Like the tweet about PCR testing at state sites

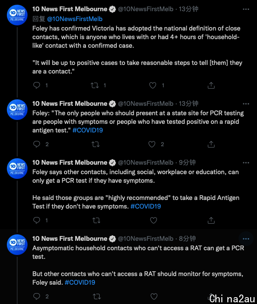click(152, 144)
